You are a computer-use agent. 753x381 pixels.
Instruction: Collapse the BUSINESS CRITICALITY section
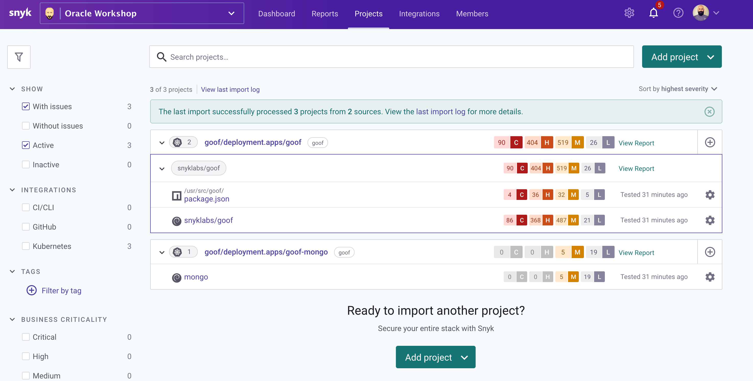(12, 319)
